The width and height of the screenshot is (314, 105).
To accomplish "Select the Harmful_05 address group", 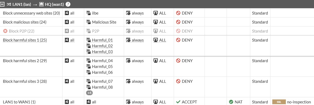I will (x=102, y=67).
